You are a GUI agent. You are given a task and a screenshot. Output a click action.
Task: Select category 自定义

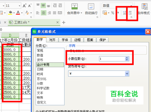[50, 102]
